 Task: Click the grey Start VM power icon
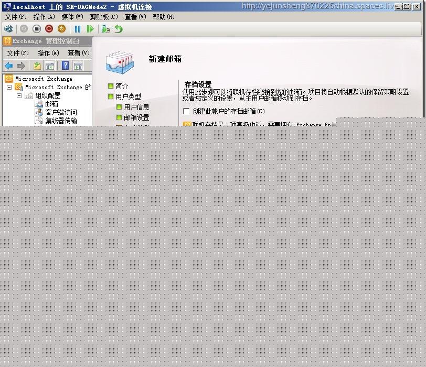[24, 29]
